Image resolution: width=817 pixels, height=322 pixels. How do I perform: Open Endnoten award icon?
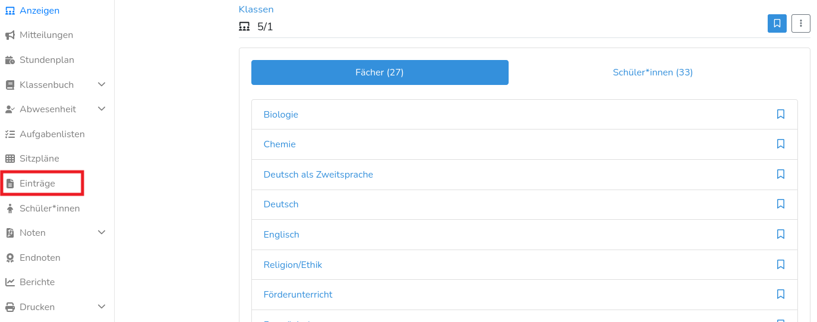tap(10, 258)
